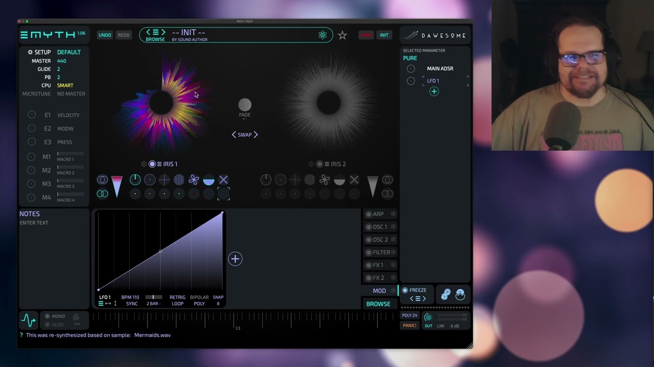Open the LFO rate 2 BAR dropdown
The height and width of the screenshot is (367, 654).
[x=154, y=304]
